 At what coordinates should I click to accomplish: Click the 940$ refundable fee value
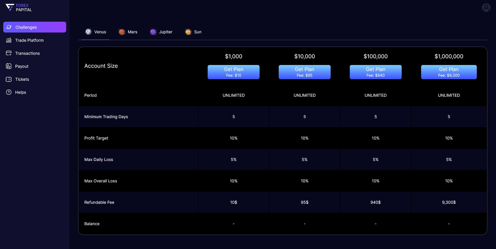tap(376, 202)
